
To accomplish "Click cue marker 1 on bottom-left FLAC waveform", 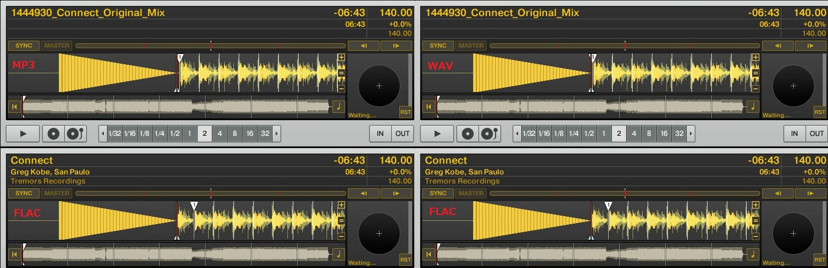I will [x=194, y=205].
